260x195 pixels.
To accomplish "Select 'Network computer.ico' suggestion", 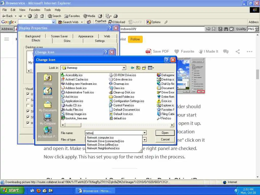I will 100,138.
